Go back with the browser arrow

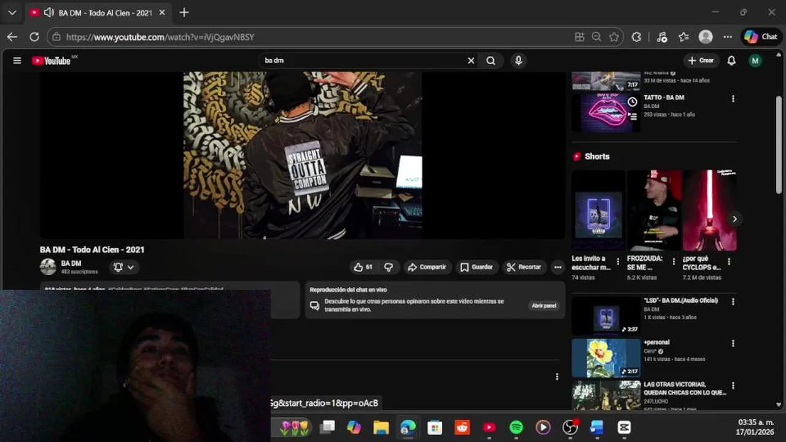[x=12, y=37]
